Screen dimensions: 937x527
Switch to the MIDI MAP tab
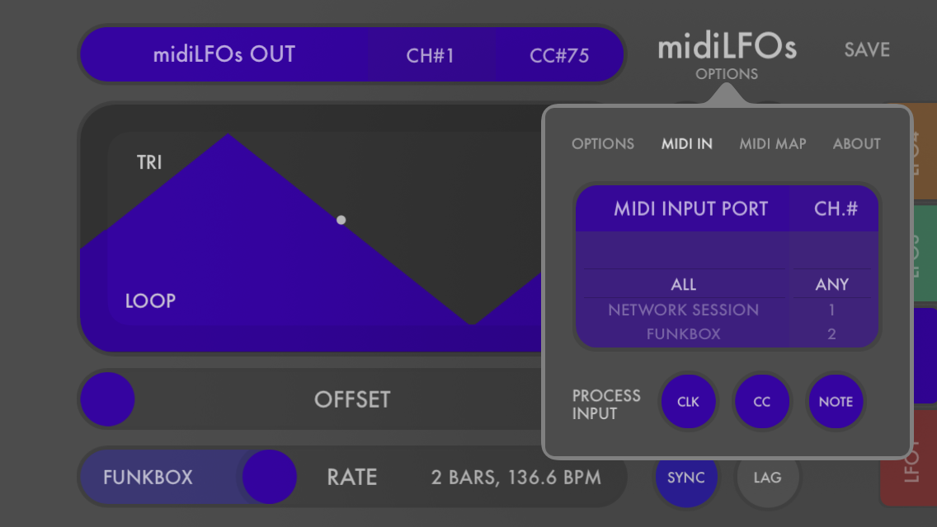(x=773, y=143)
